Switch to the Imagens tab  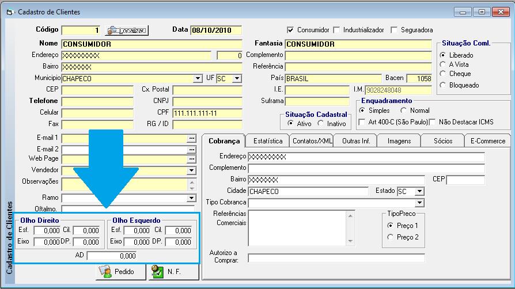[399, 141]
